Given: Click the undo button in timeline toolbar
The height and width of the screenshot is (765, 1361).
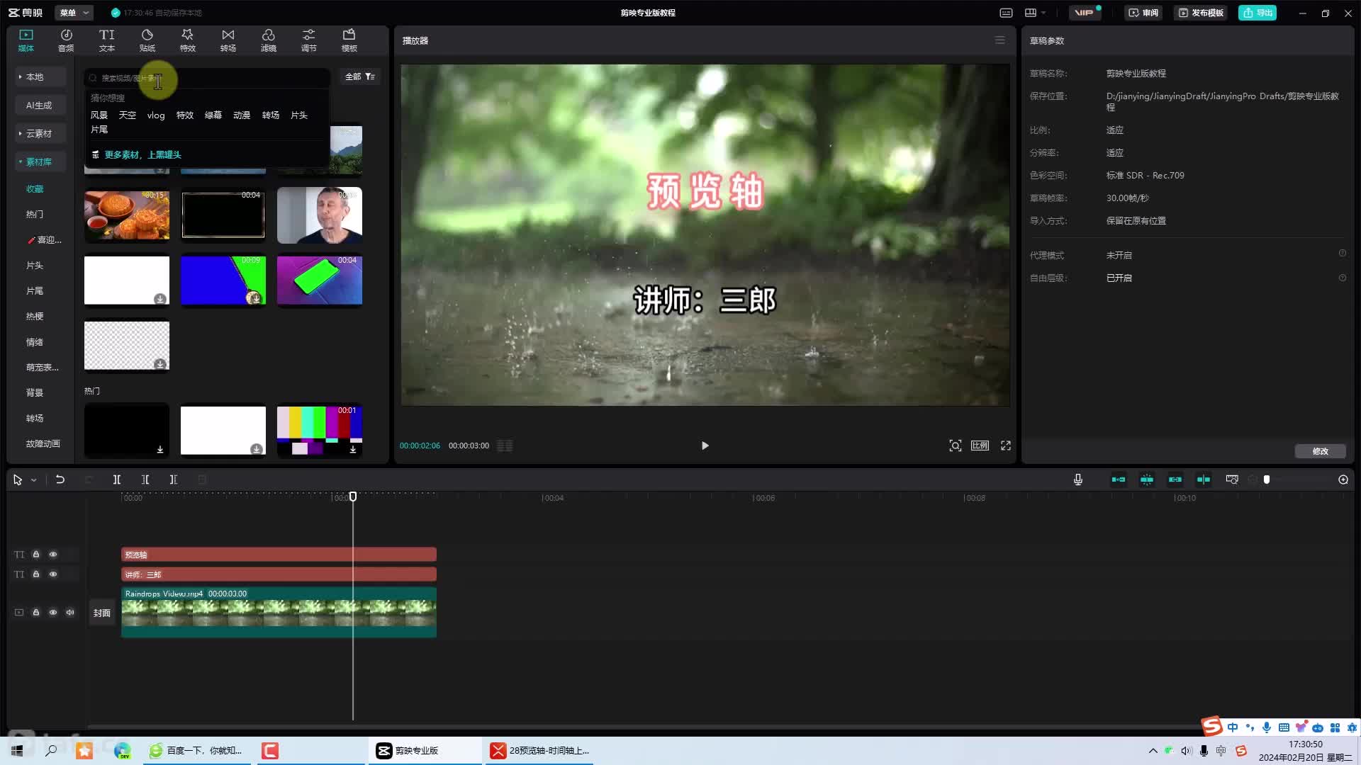Looking at the screenshot, I should (x=60, y=480).
